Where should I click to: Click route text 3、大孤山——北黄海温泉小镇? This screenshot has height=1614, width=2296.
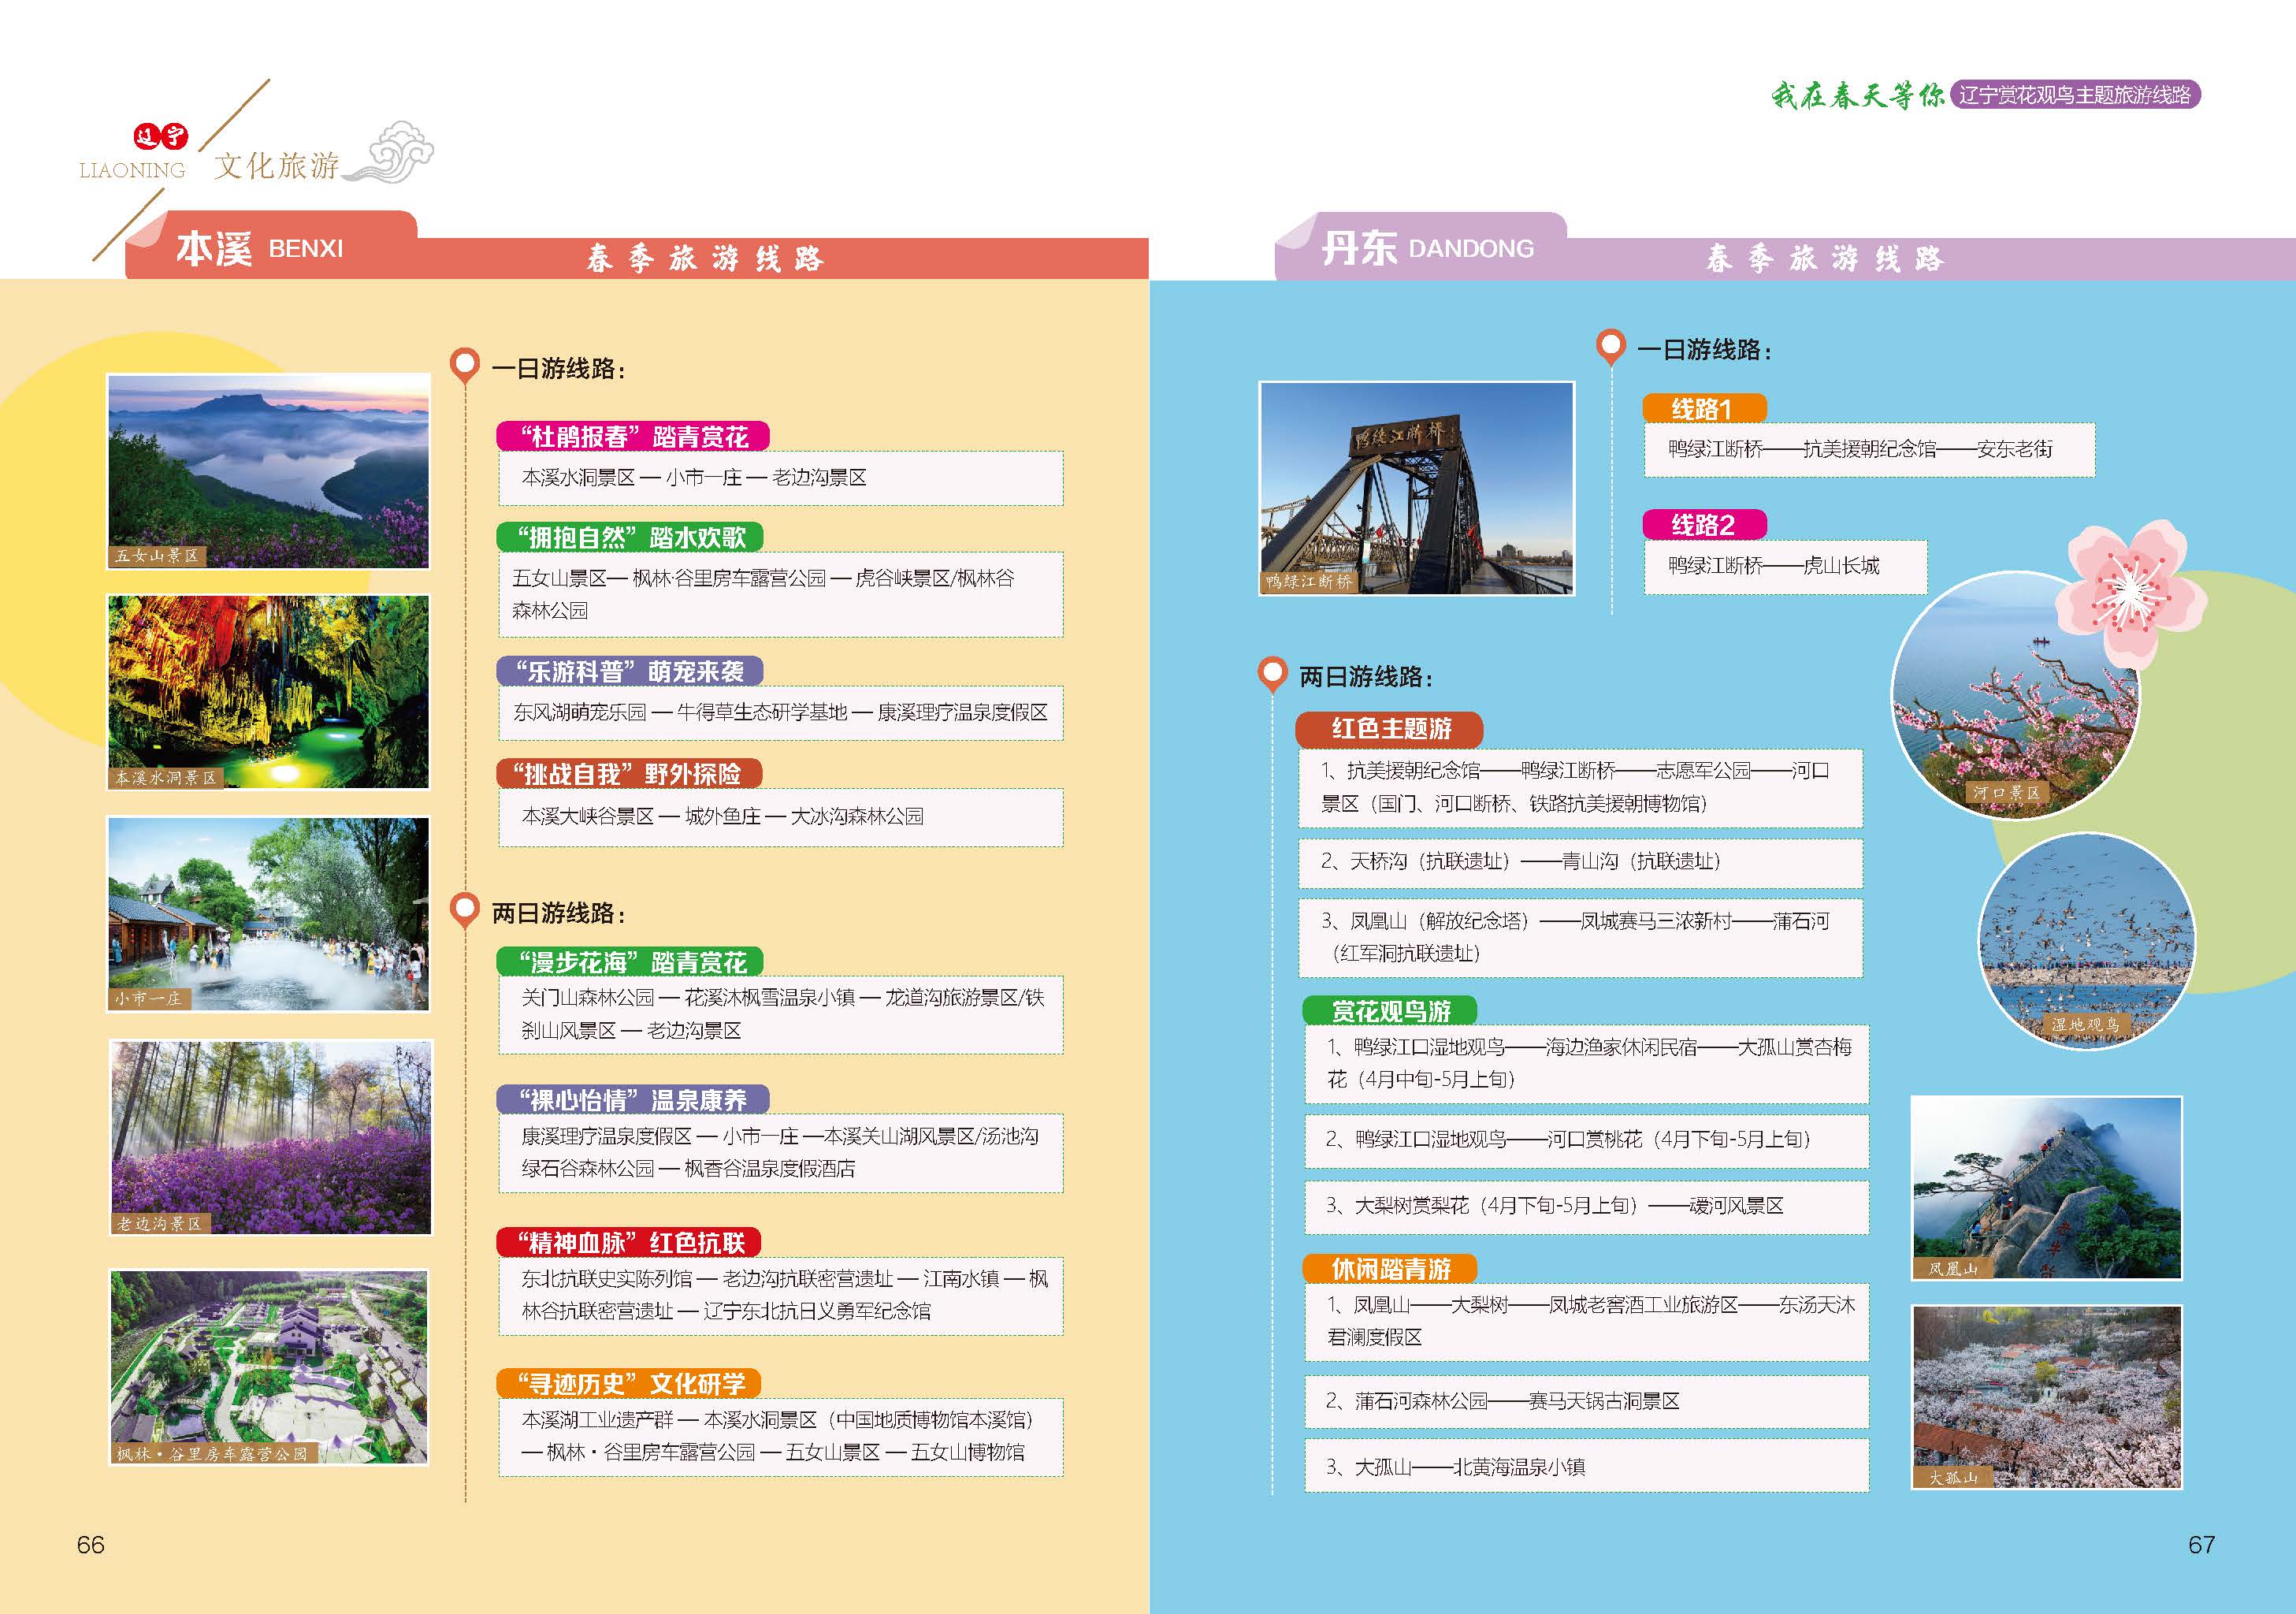point(1455,1467)
